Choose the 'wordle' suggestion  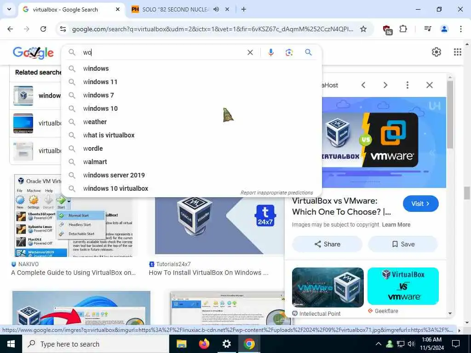tap(192, 148)
